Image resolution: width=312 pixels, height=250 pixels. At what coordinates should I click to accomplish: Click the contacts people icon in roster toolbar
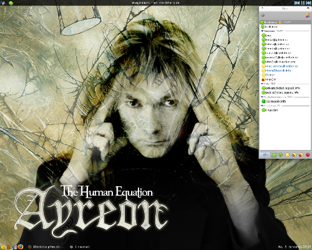point(308,15)
